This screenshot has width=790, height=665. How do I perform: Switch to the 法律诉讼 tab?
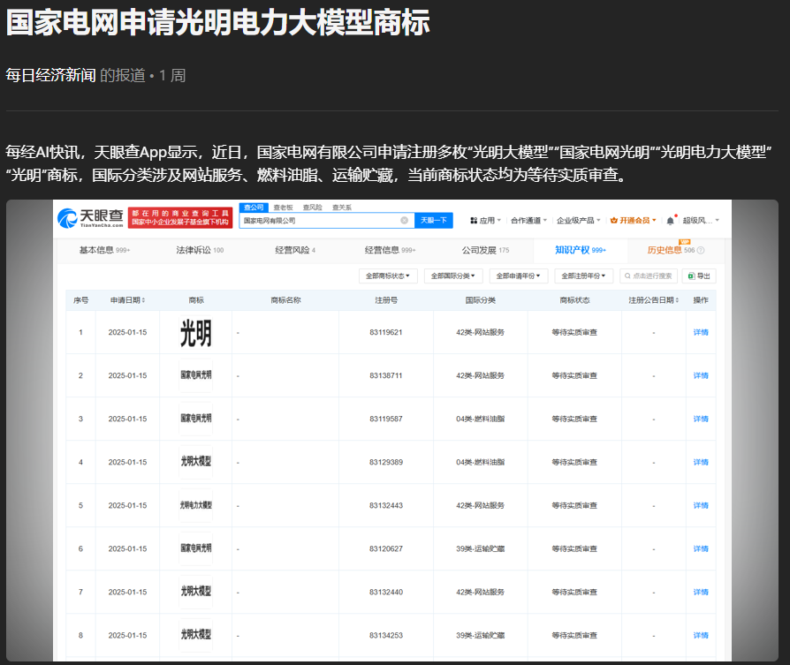(200, 250)
